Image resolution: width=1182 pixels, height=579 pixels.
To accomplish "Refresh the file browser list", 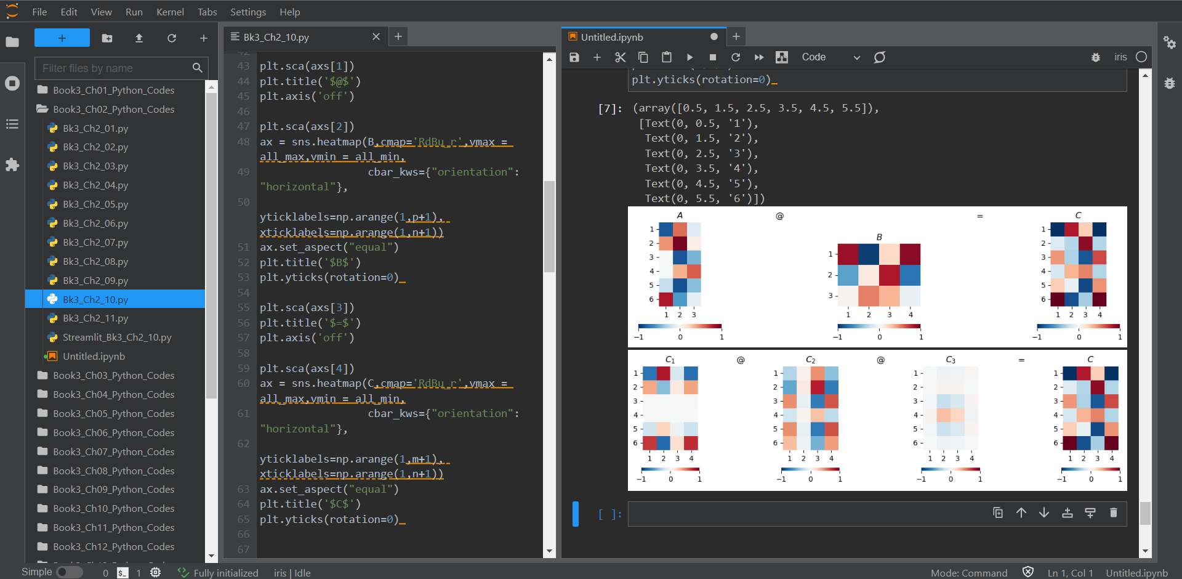I will [x=172, y=38].
